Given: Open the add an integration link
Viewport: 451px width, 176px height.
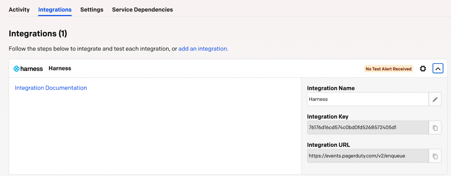Looking at the screenshot, I should [203, 49].
